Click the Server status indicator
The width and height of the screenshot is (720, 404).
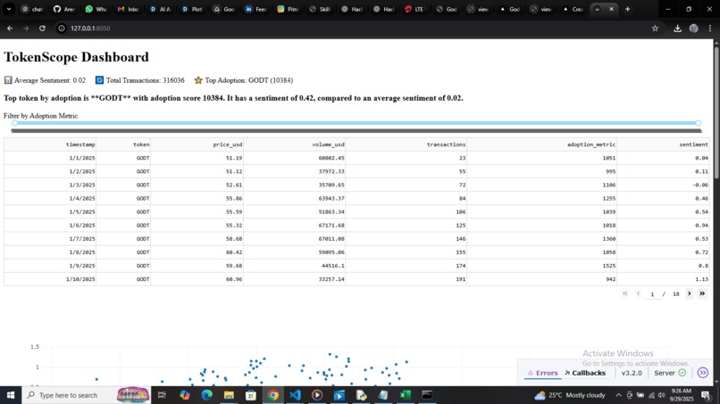coord(670,373)
